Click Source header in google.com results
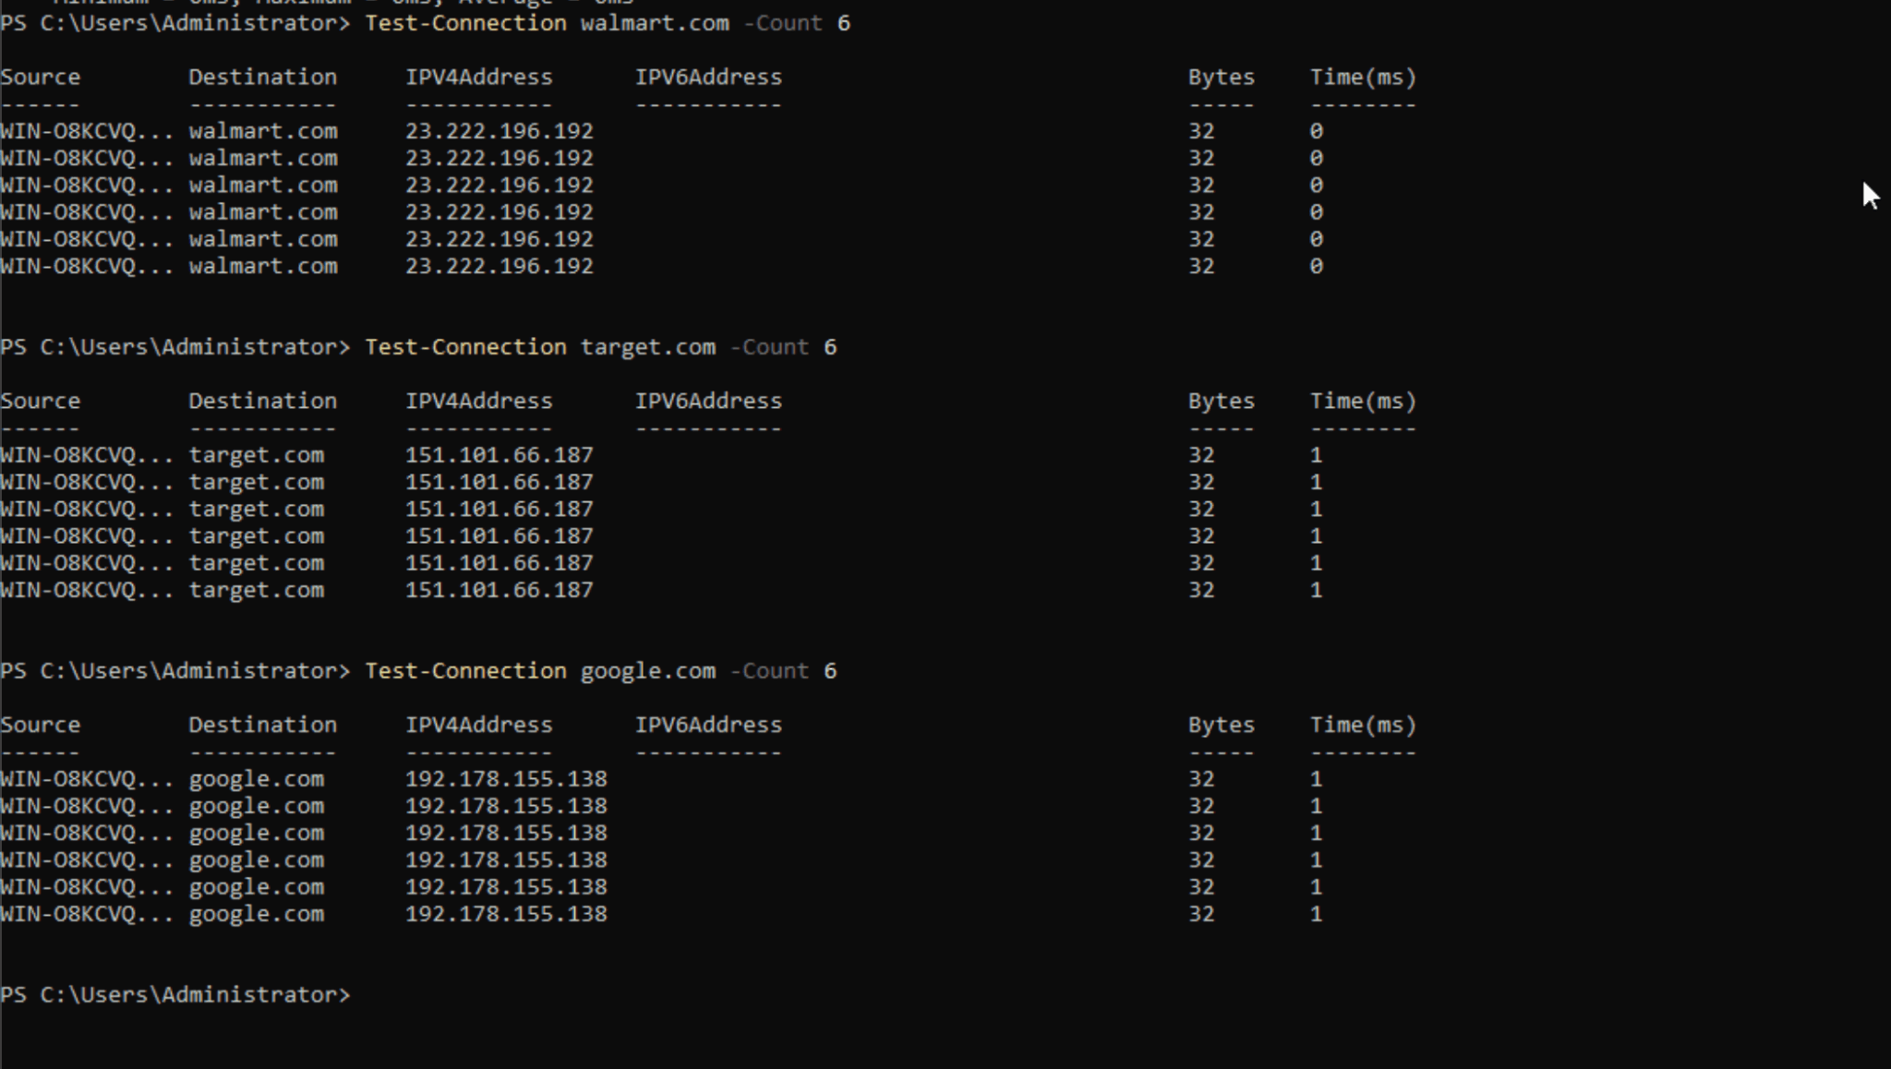Viewport: 1891px width, 1069px height. (41, 726)
